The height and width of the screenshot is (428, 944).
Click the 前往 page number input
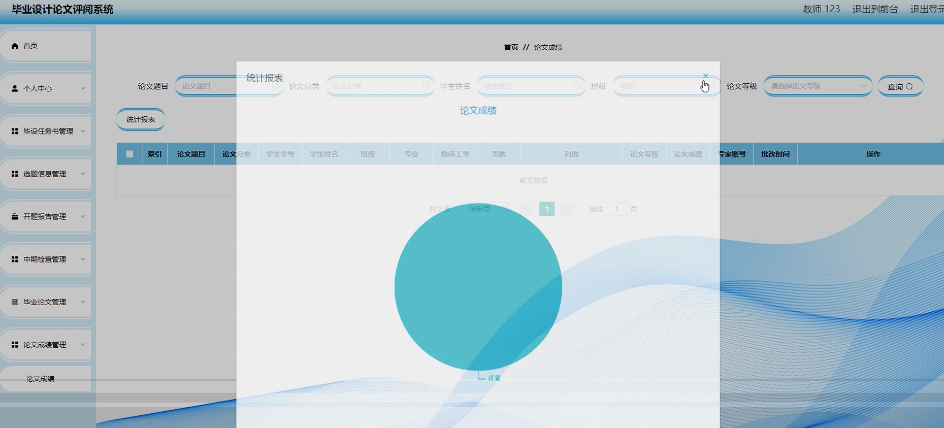click(x=616, y=209)
